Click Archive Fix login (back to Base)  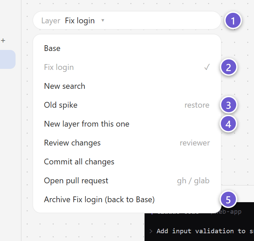[x=127, y=199]
